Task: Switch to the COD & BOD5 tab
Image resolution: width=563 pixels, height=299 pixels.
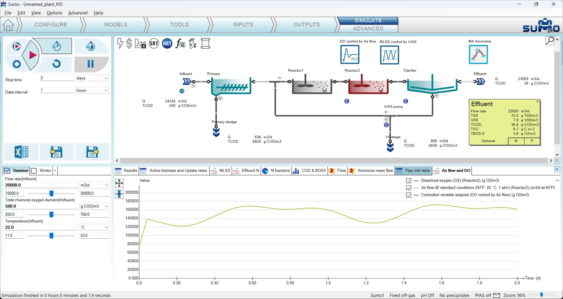Action: (x=310, y=171)
